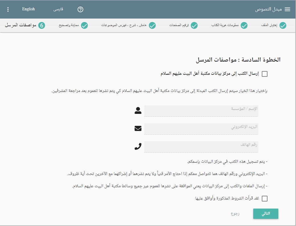The height and width of the screenshot is (226, 296).
Task: Click the help question mark icon
Action: click(x=80, y=9)
